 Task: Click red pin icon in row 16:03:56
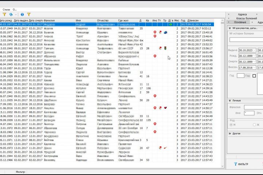(155, 56)
